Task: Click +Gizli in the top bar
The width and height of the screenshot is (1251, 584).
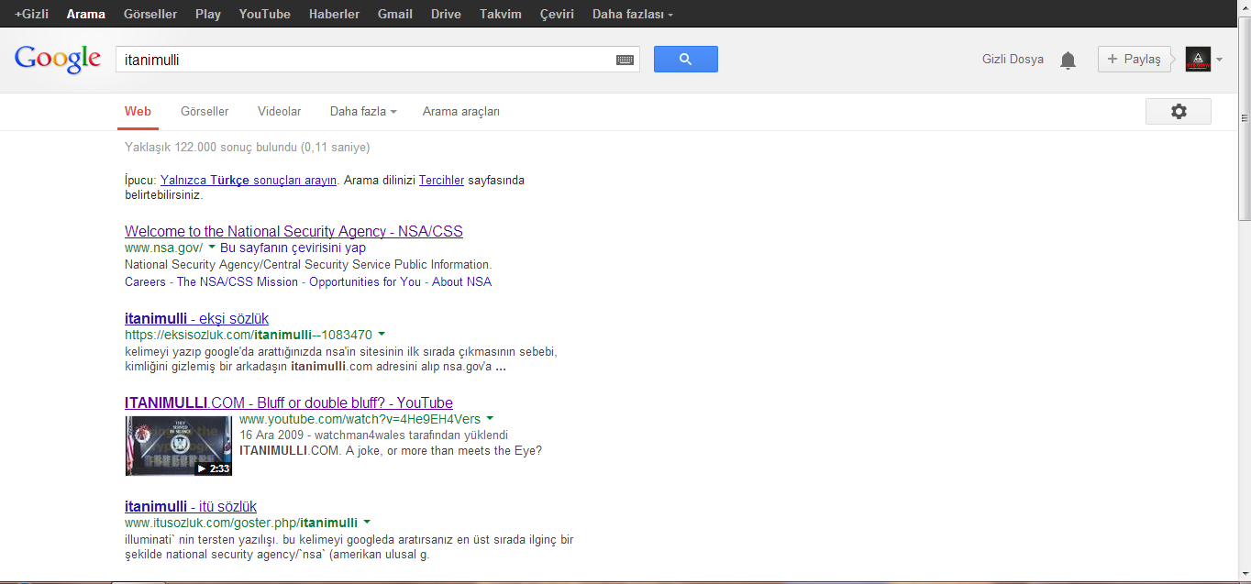Action: click(x=31, y=14)
